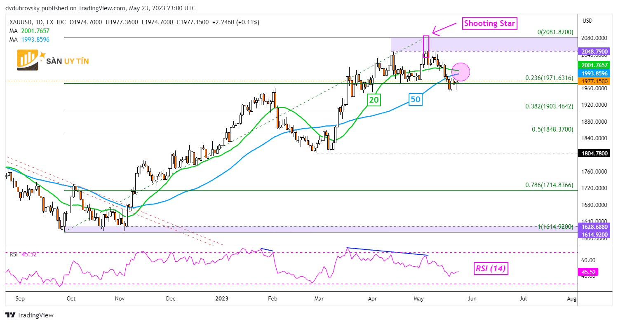Click the 1680.0000 price scale tick
This screenshot has height=324, width=618.
point(593,205)
